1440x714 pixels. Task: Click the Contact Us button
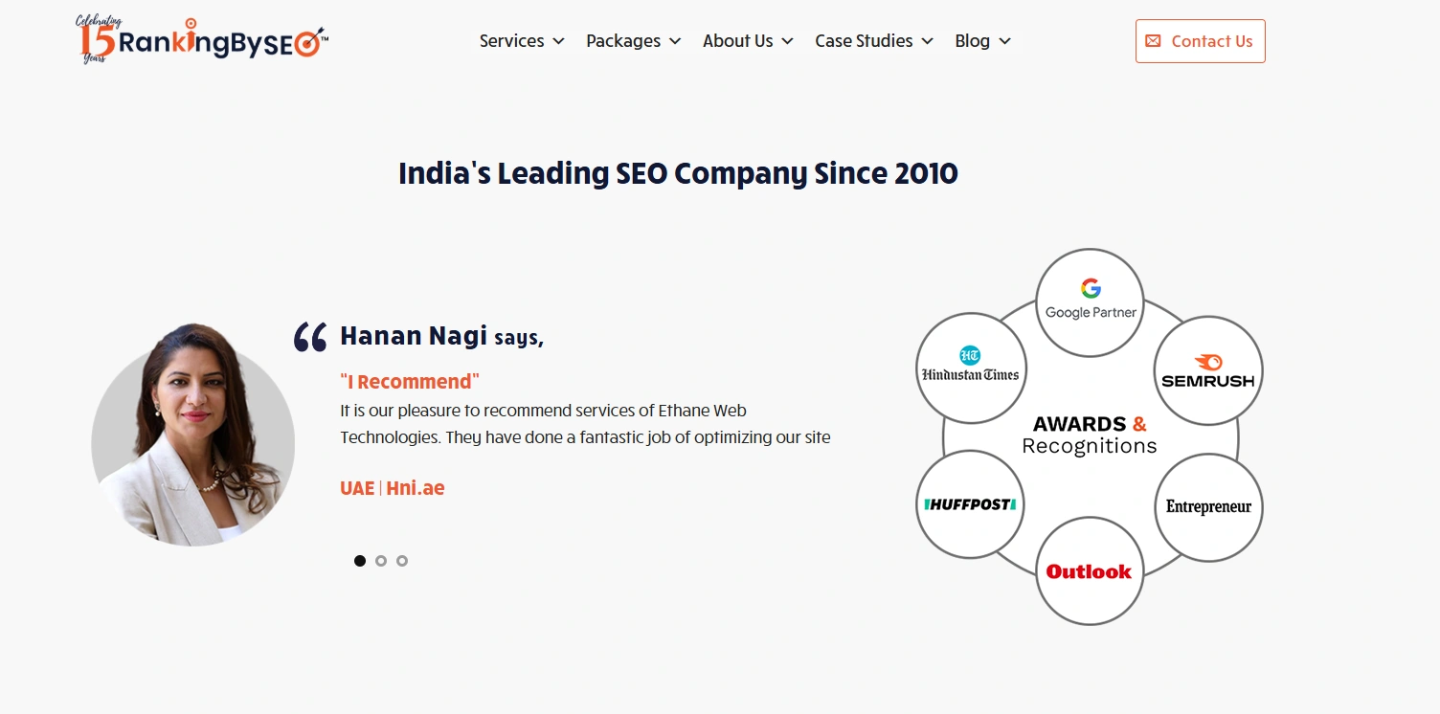point(1201,41)
